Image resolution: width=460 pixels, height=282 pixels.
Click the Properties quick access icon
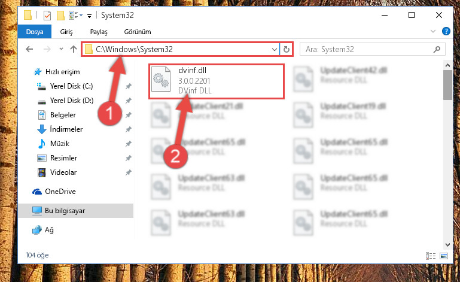click(x=47, y=16)
